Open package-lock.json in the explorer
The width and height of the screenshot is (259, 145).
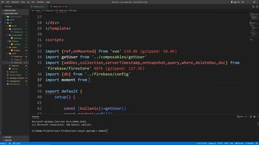click(x=17, y=78)
